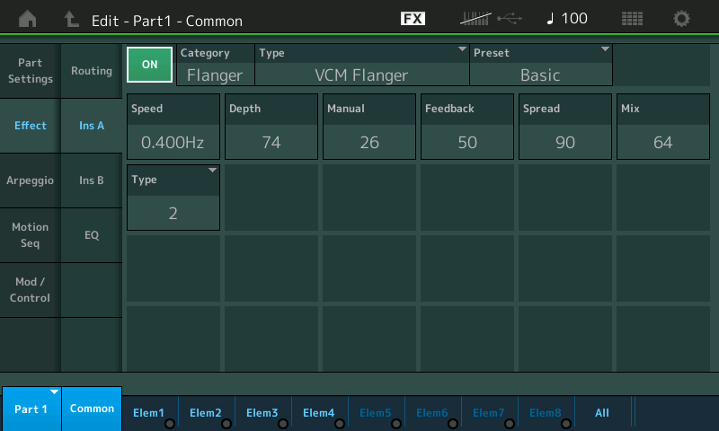
Task: Toggle Elem5 mute indicator
Action: pyautogui.click(x=396, y=424)
